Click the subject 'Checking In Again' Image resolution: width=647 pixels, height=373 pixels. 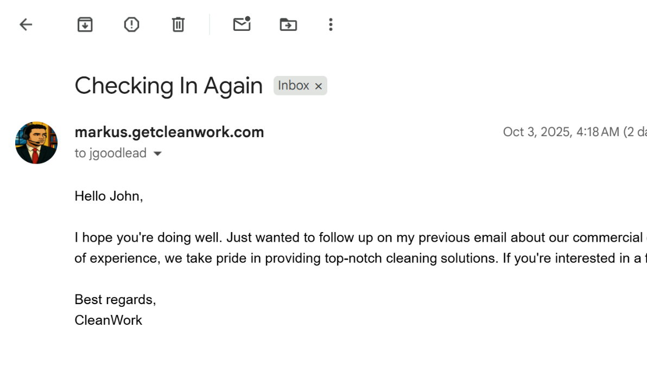(168, 86)
